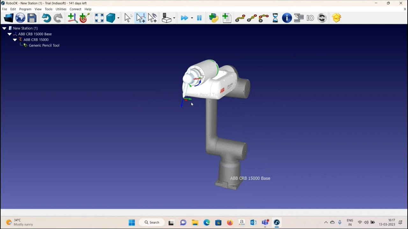Viewport: 408px width, 229px height.
Task: Click the RoboDK taskbar icon
Action: [277, 222]
